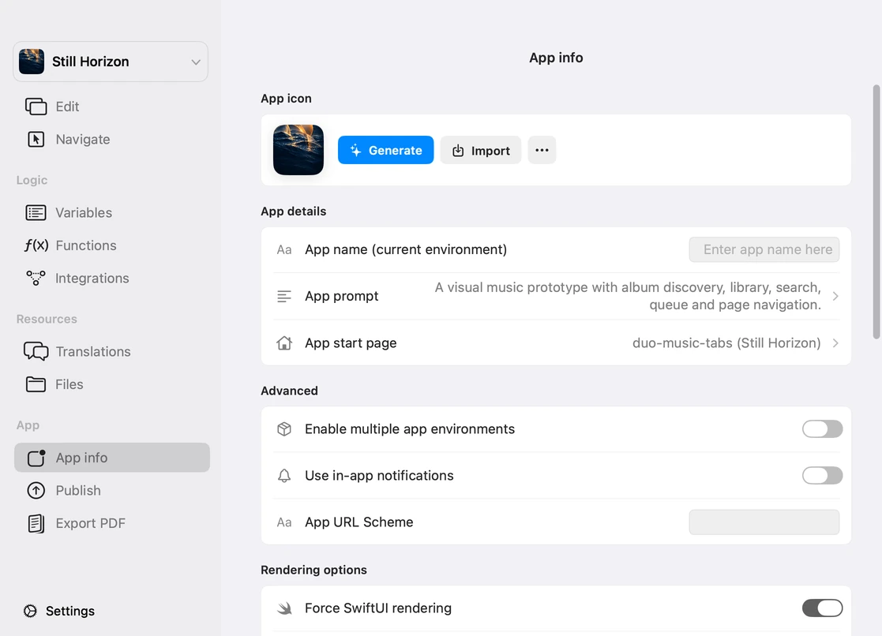Click the home icon beside App start page

point(284,343)
